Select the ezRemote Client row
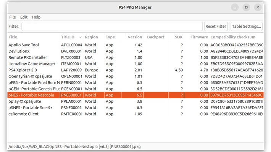The width and height of the screenshot is (271, 152). (x=135, y=114)
